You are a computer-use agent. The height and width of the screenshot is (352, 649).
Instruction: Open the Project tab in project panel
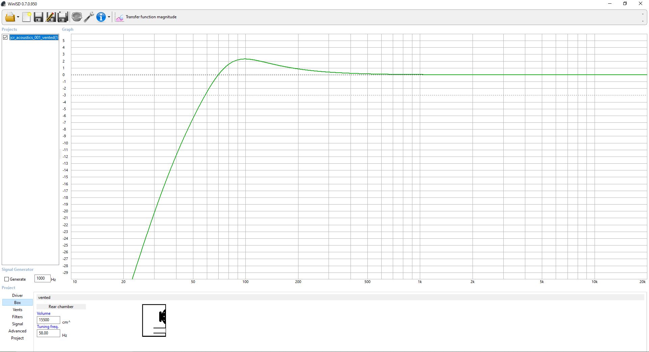18,338
